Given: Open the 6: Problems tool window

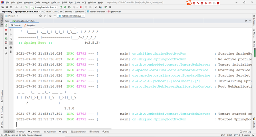Looking at the screenshot, I should pos(34,132).
